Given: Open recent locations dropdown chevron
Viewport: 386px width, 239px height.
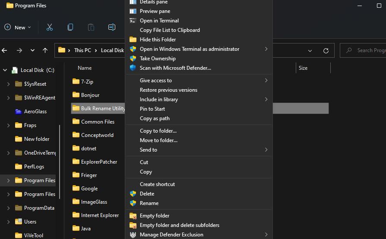Looking at the screenshot, I should pos(32,50).
